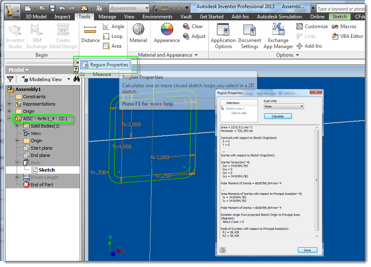Click the Region Properties menu entry

click(x=105, y=65)
